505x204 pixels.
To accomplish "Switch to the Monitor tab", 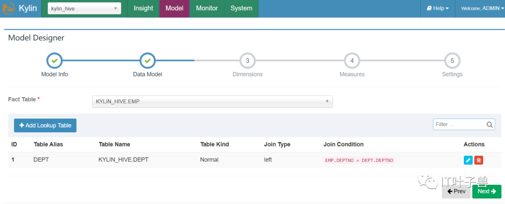I will tap(207, 8).
